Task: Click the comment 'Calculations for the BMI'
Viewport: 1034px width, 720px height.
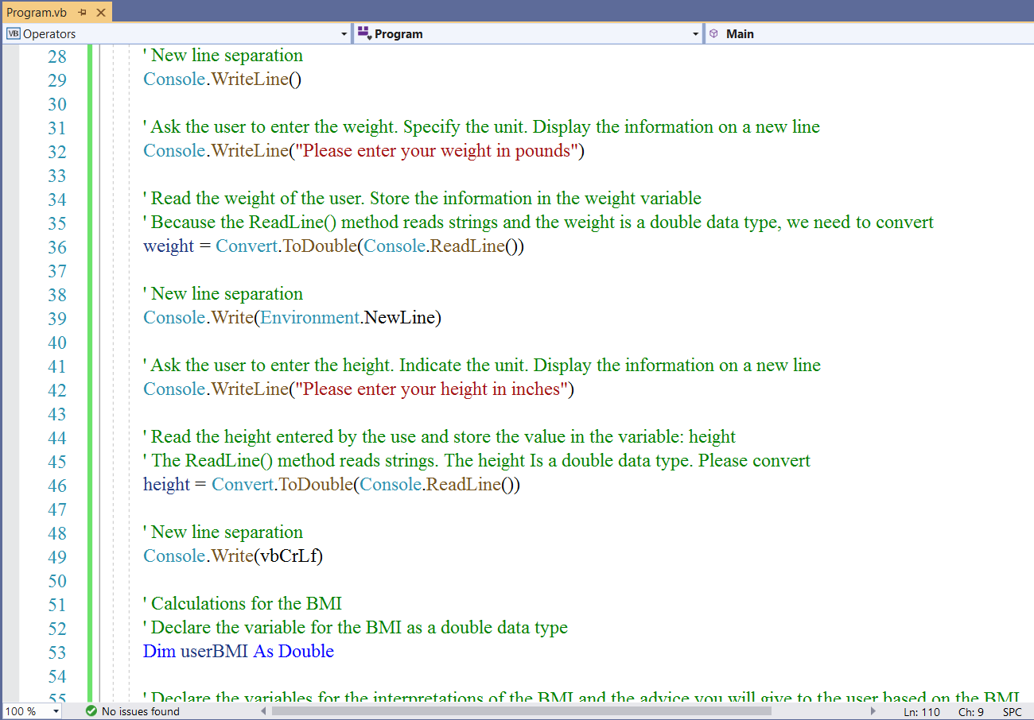Action: click(x=243, y=604)
